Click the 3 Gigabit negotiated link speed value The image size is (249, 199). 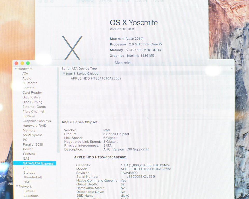[110, 142]
